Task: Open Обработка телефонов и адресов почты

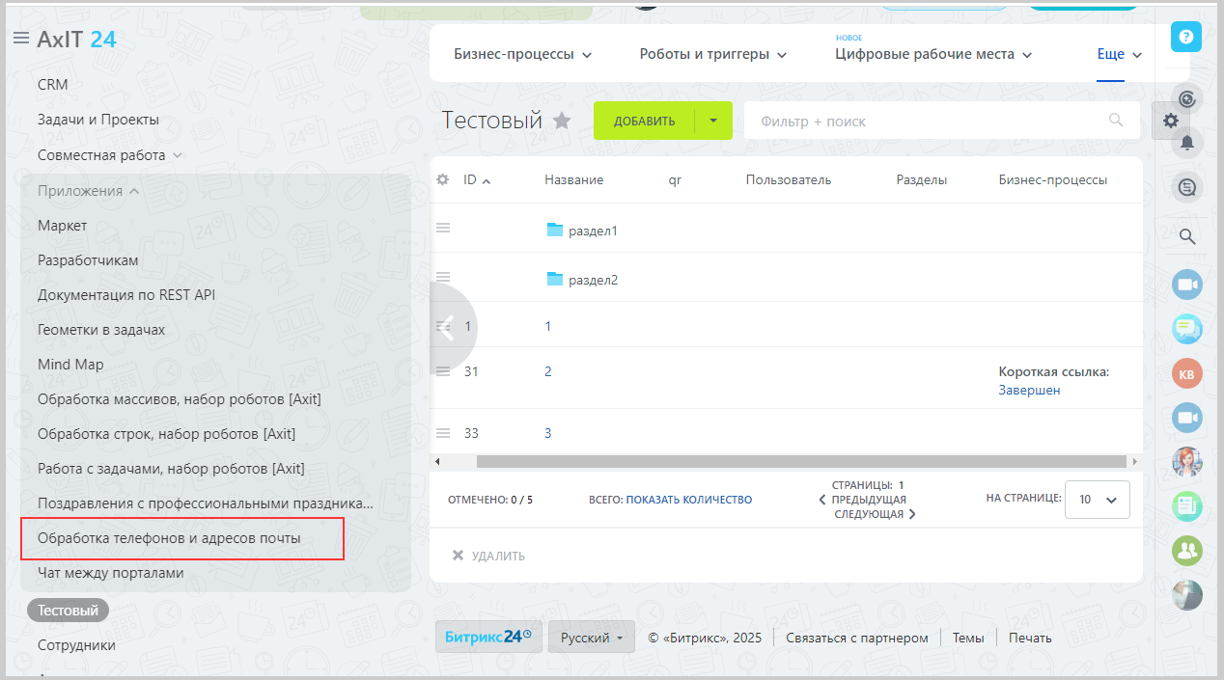Action: [169, 537]
